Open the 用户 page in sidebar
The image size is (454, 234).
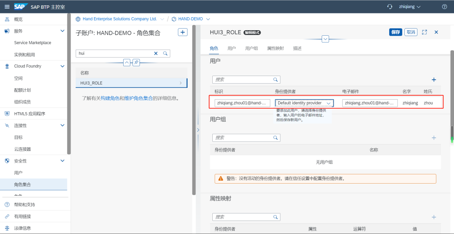18,173
